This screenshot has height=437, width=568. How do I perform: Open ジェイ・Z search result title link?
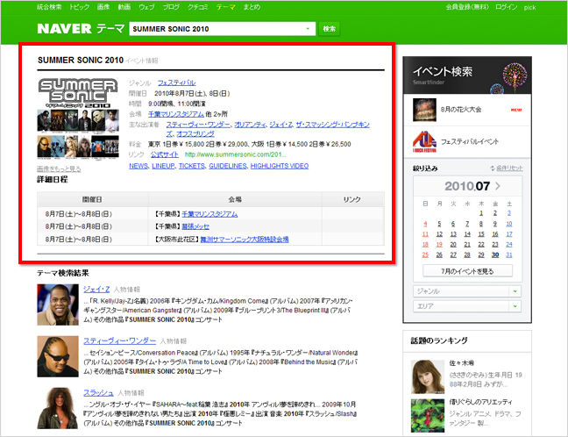[x=96, y=289]
